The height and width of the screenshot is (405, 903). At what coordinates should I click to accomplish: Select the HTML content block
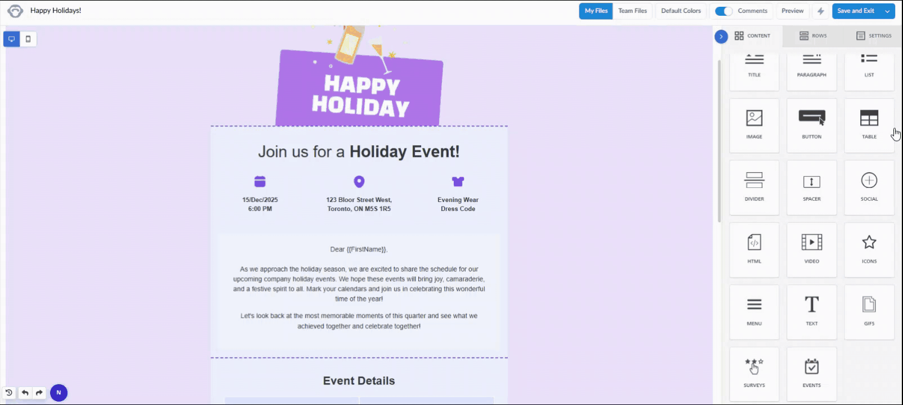[x=754, y=250]
